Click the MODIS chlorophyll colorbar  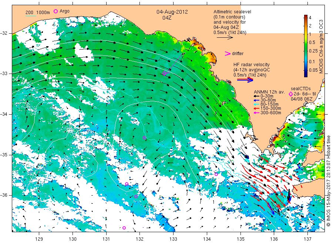coord(306,46)
